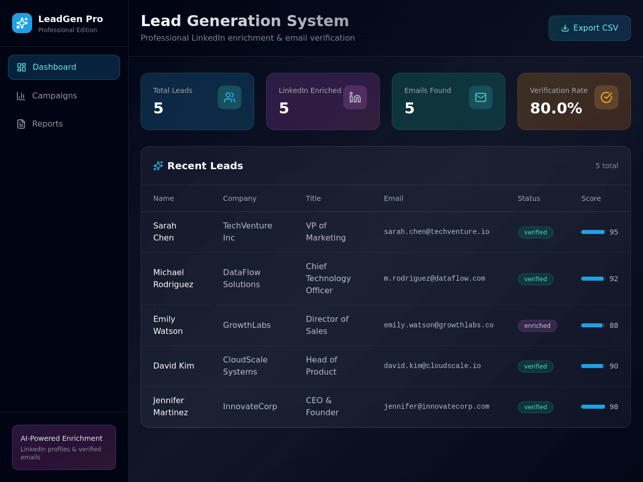Click the name Michael Rodriguez
The height and width of the screenshot is (482, 643).
(x=173, y=279)
